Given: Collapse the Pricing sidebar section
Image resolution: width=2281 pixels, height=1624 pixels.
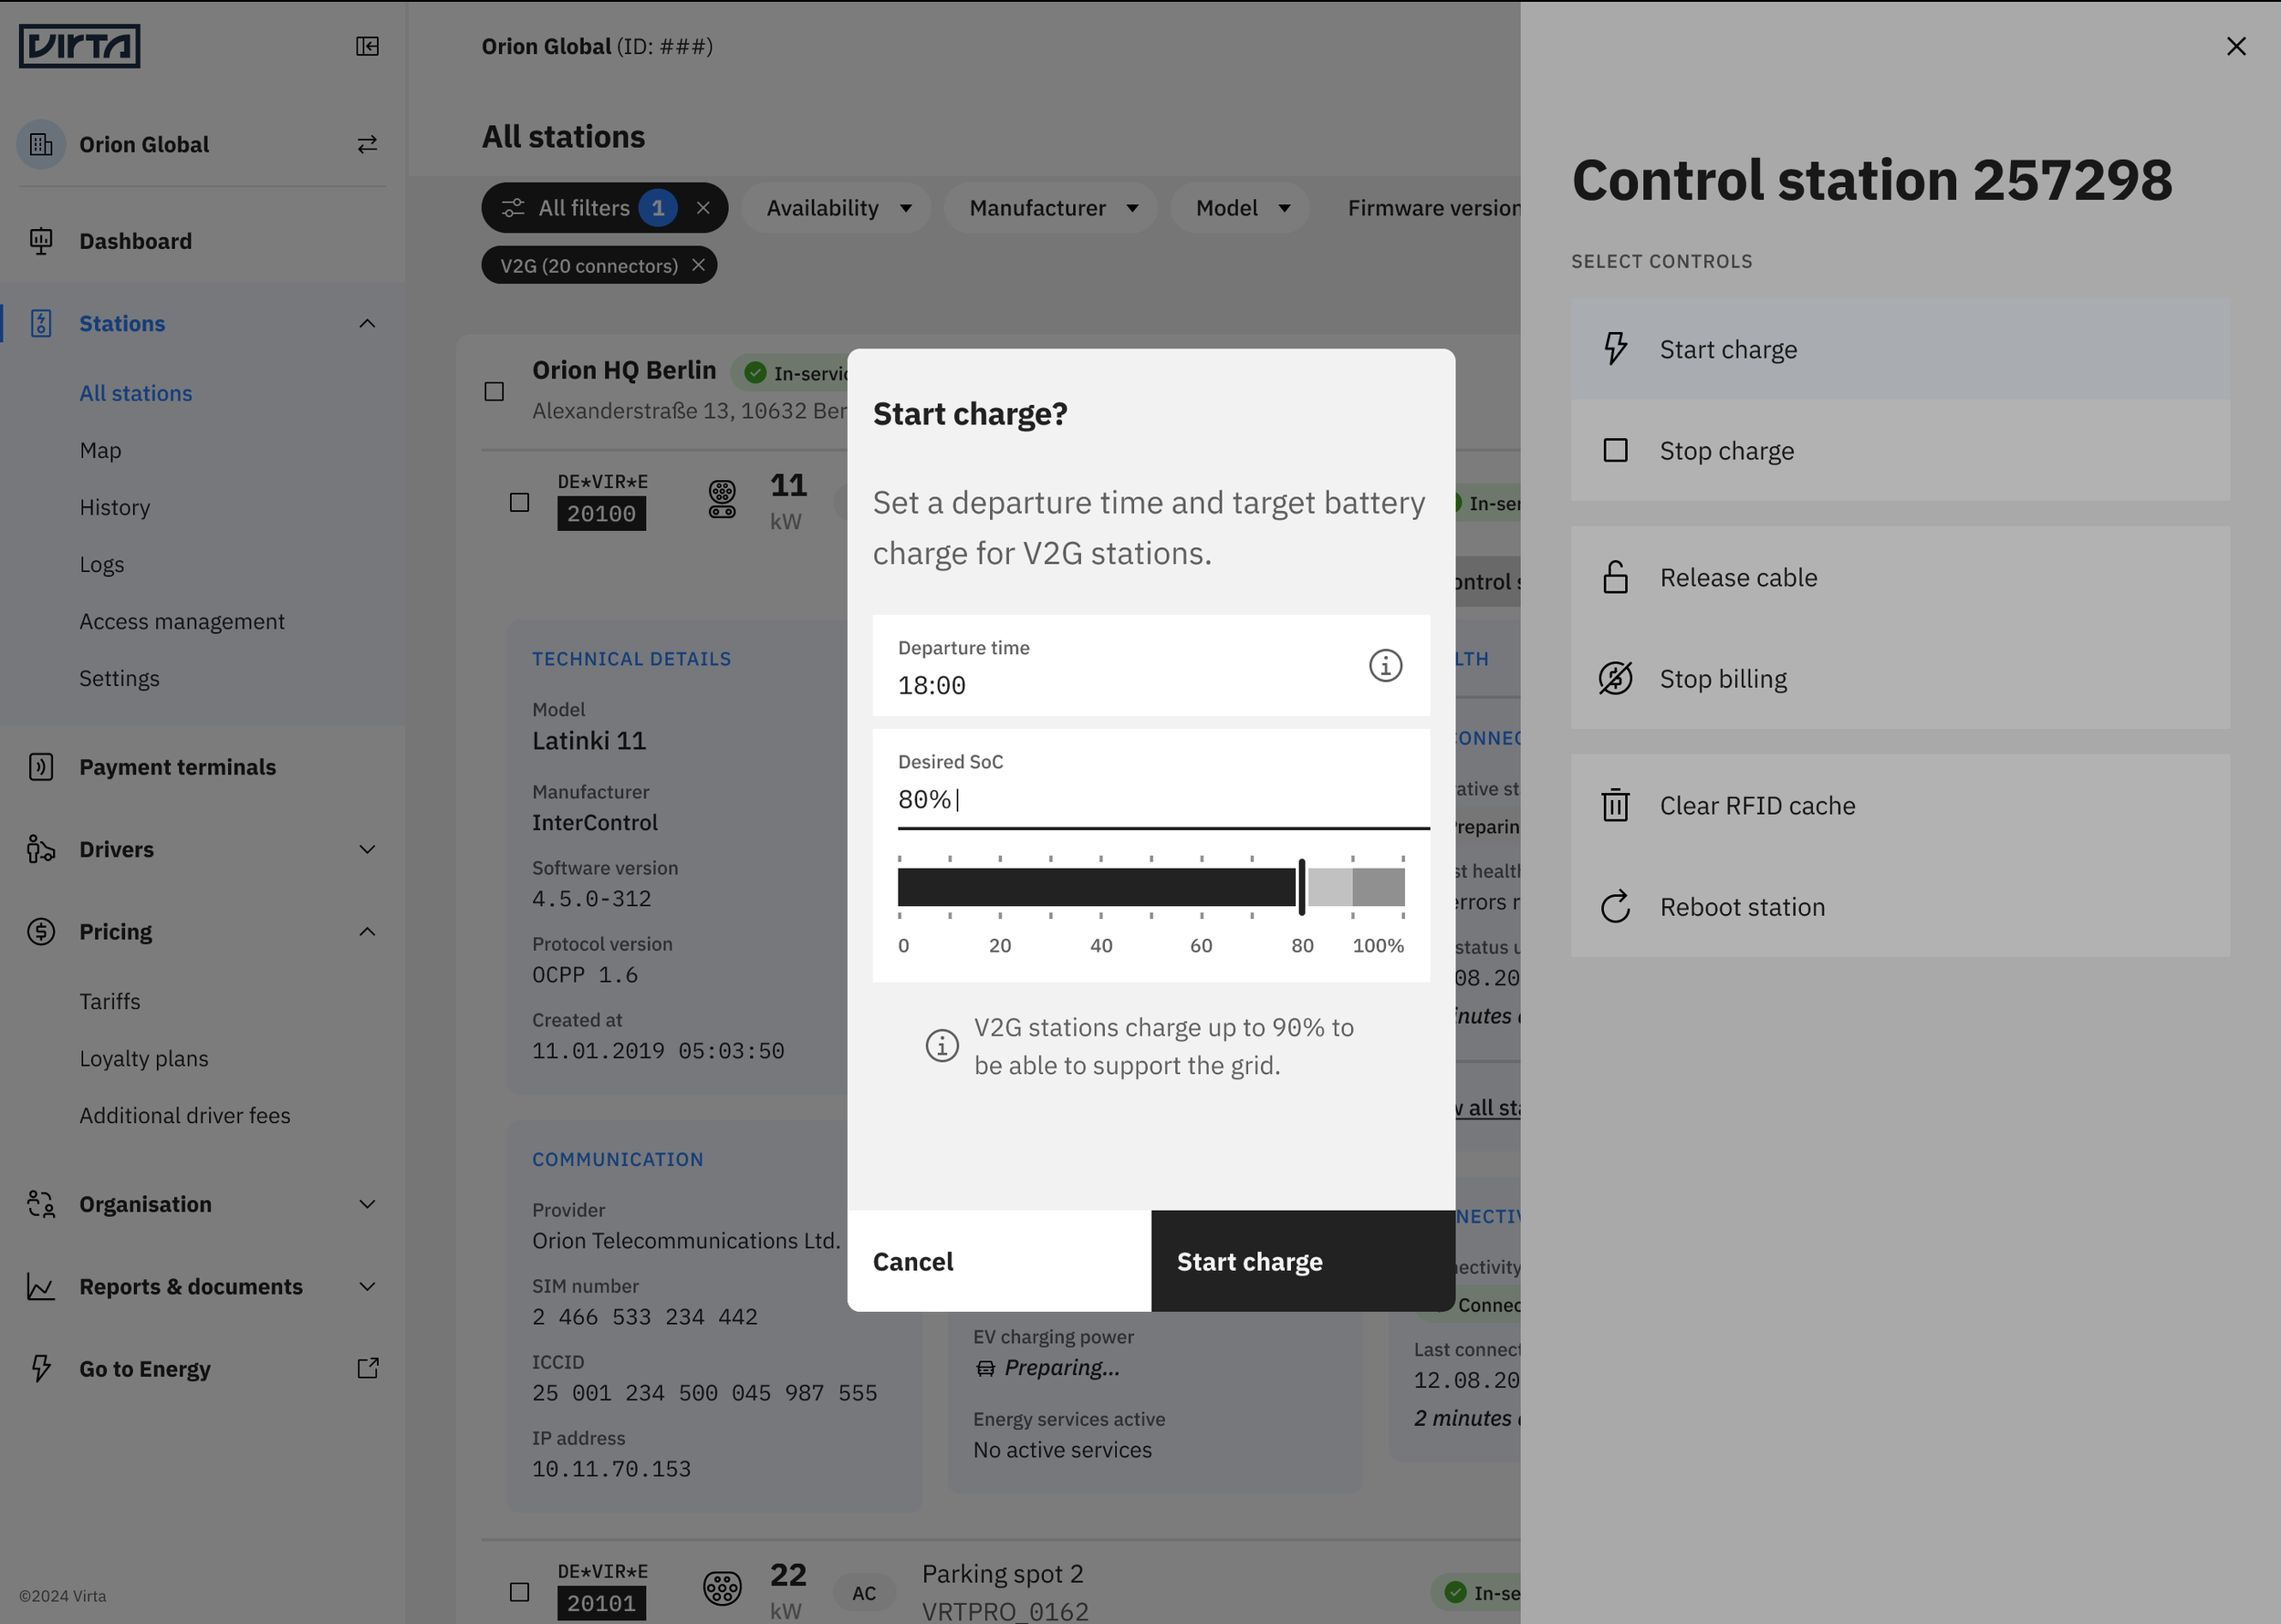Looking at the screenshot, I should pyautogui.click(x=367, y=931).
